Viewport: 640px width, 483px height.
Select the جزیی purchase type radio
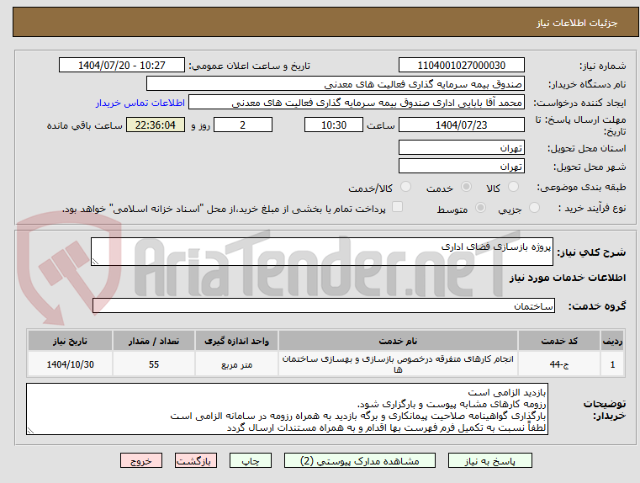[534, 208]
